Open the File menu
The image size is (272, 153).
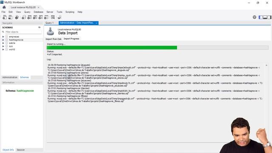click(x=3, y=12)
